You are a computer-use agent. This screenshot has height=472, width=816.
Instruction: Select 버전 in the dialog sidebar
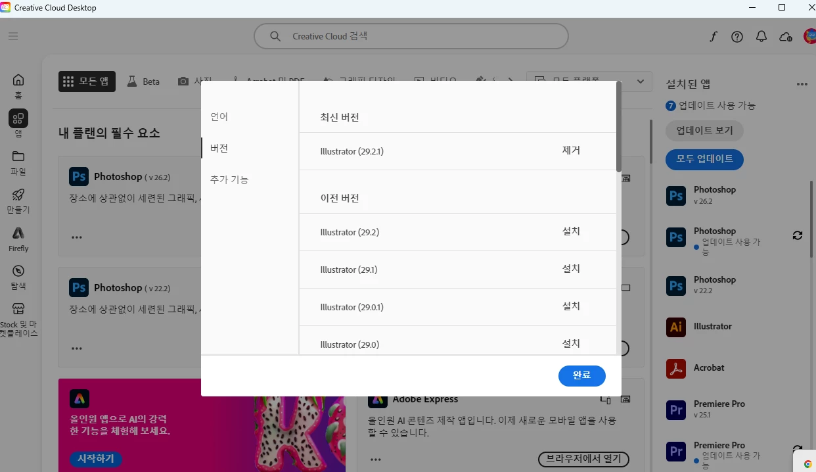click(x=219, y=148)
